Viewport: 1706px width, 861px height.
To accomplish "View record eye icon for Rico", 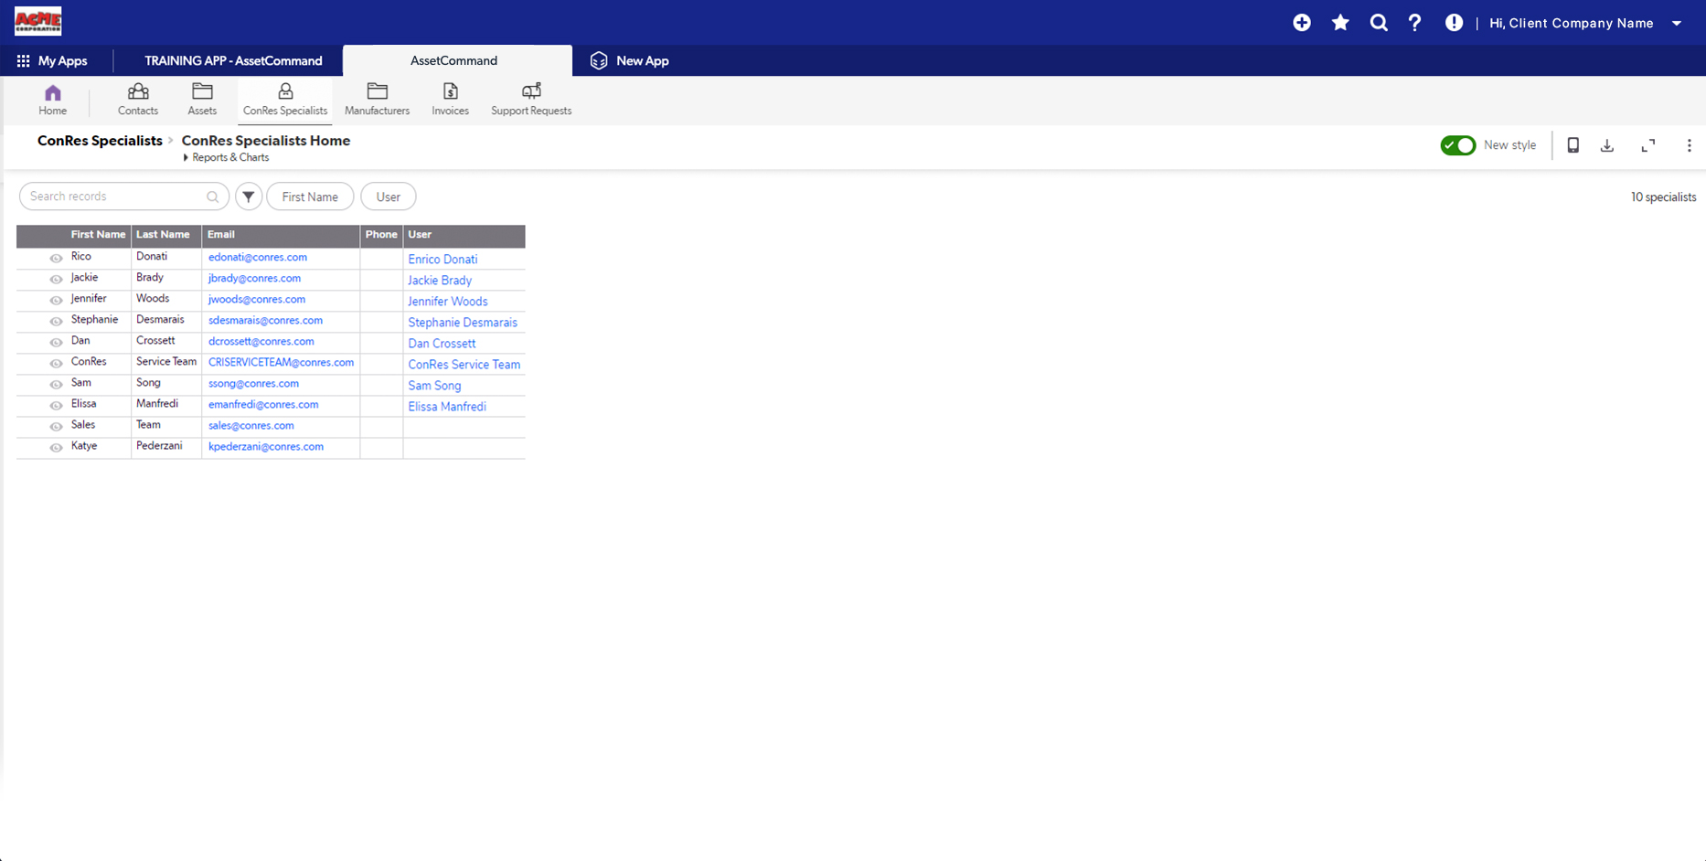I will pyautogui.click(x=56, y=259).
